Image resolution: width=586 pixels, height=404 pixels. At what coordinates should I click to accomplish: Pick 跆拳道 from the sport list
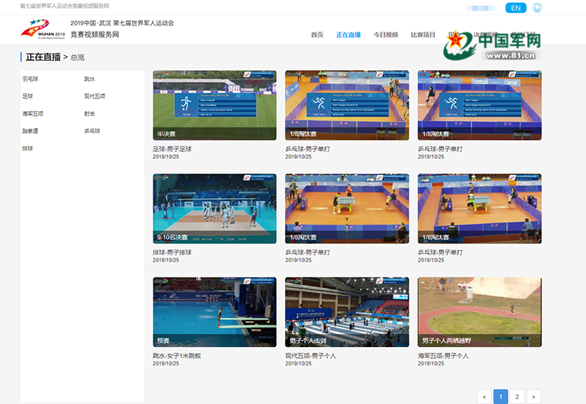click(x=30, y=131)
